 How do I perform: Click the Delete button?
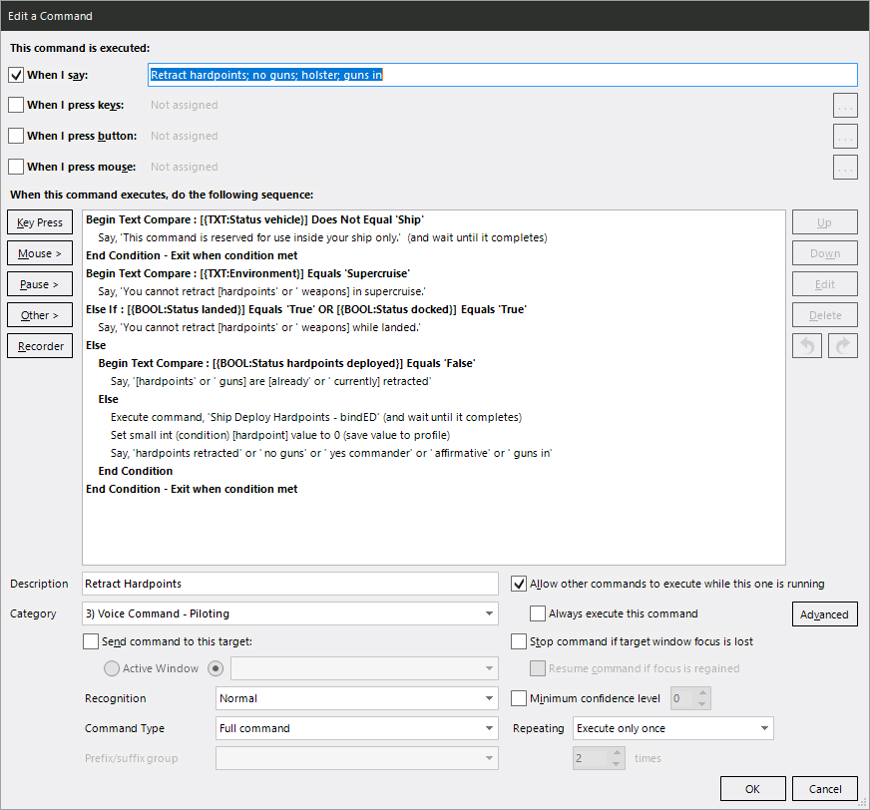pos(824,315)
